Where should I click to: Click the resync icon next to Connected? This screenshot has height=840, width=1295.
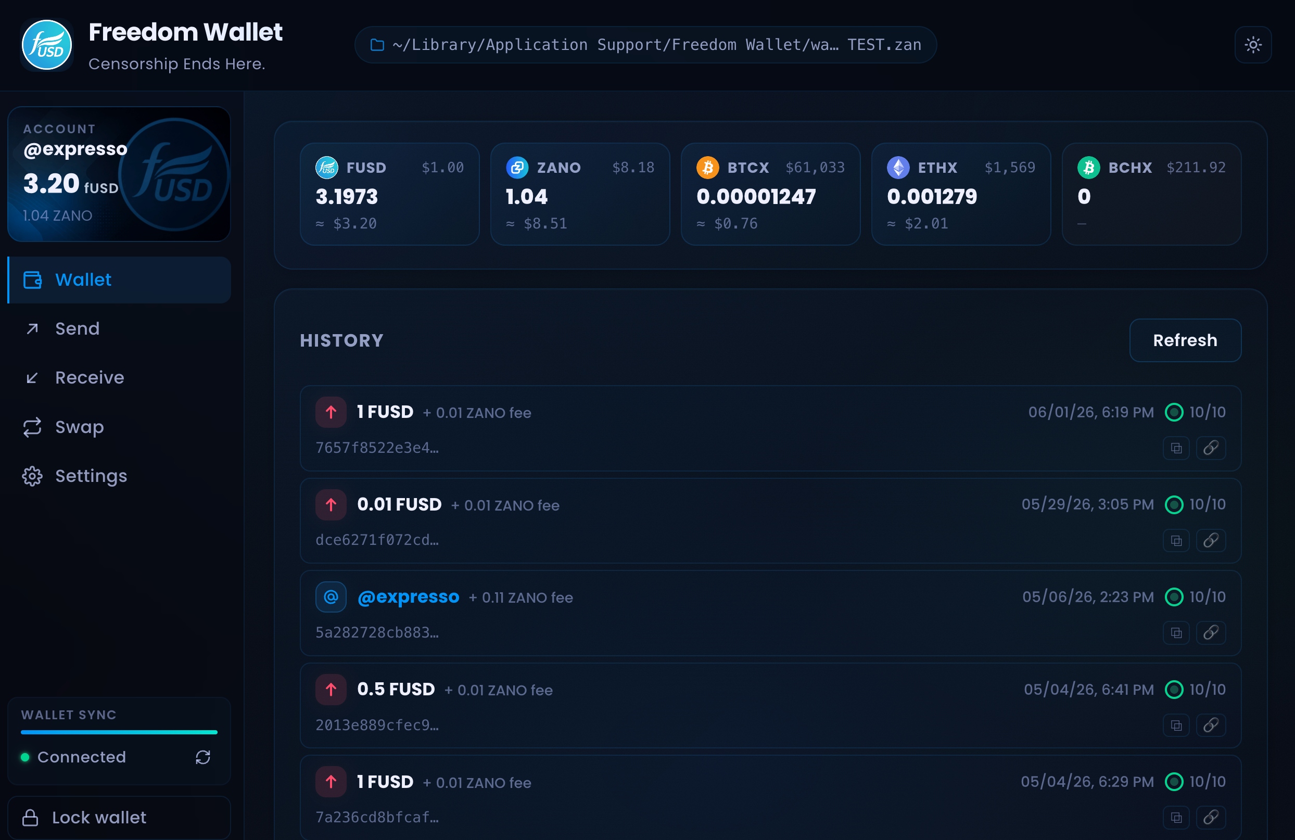pyautogui.click(x=203, y=757)
